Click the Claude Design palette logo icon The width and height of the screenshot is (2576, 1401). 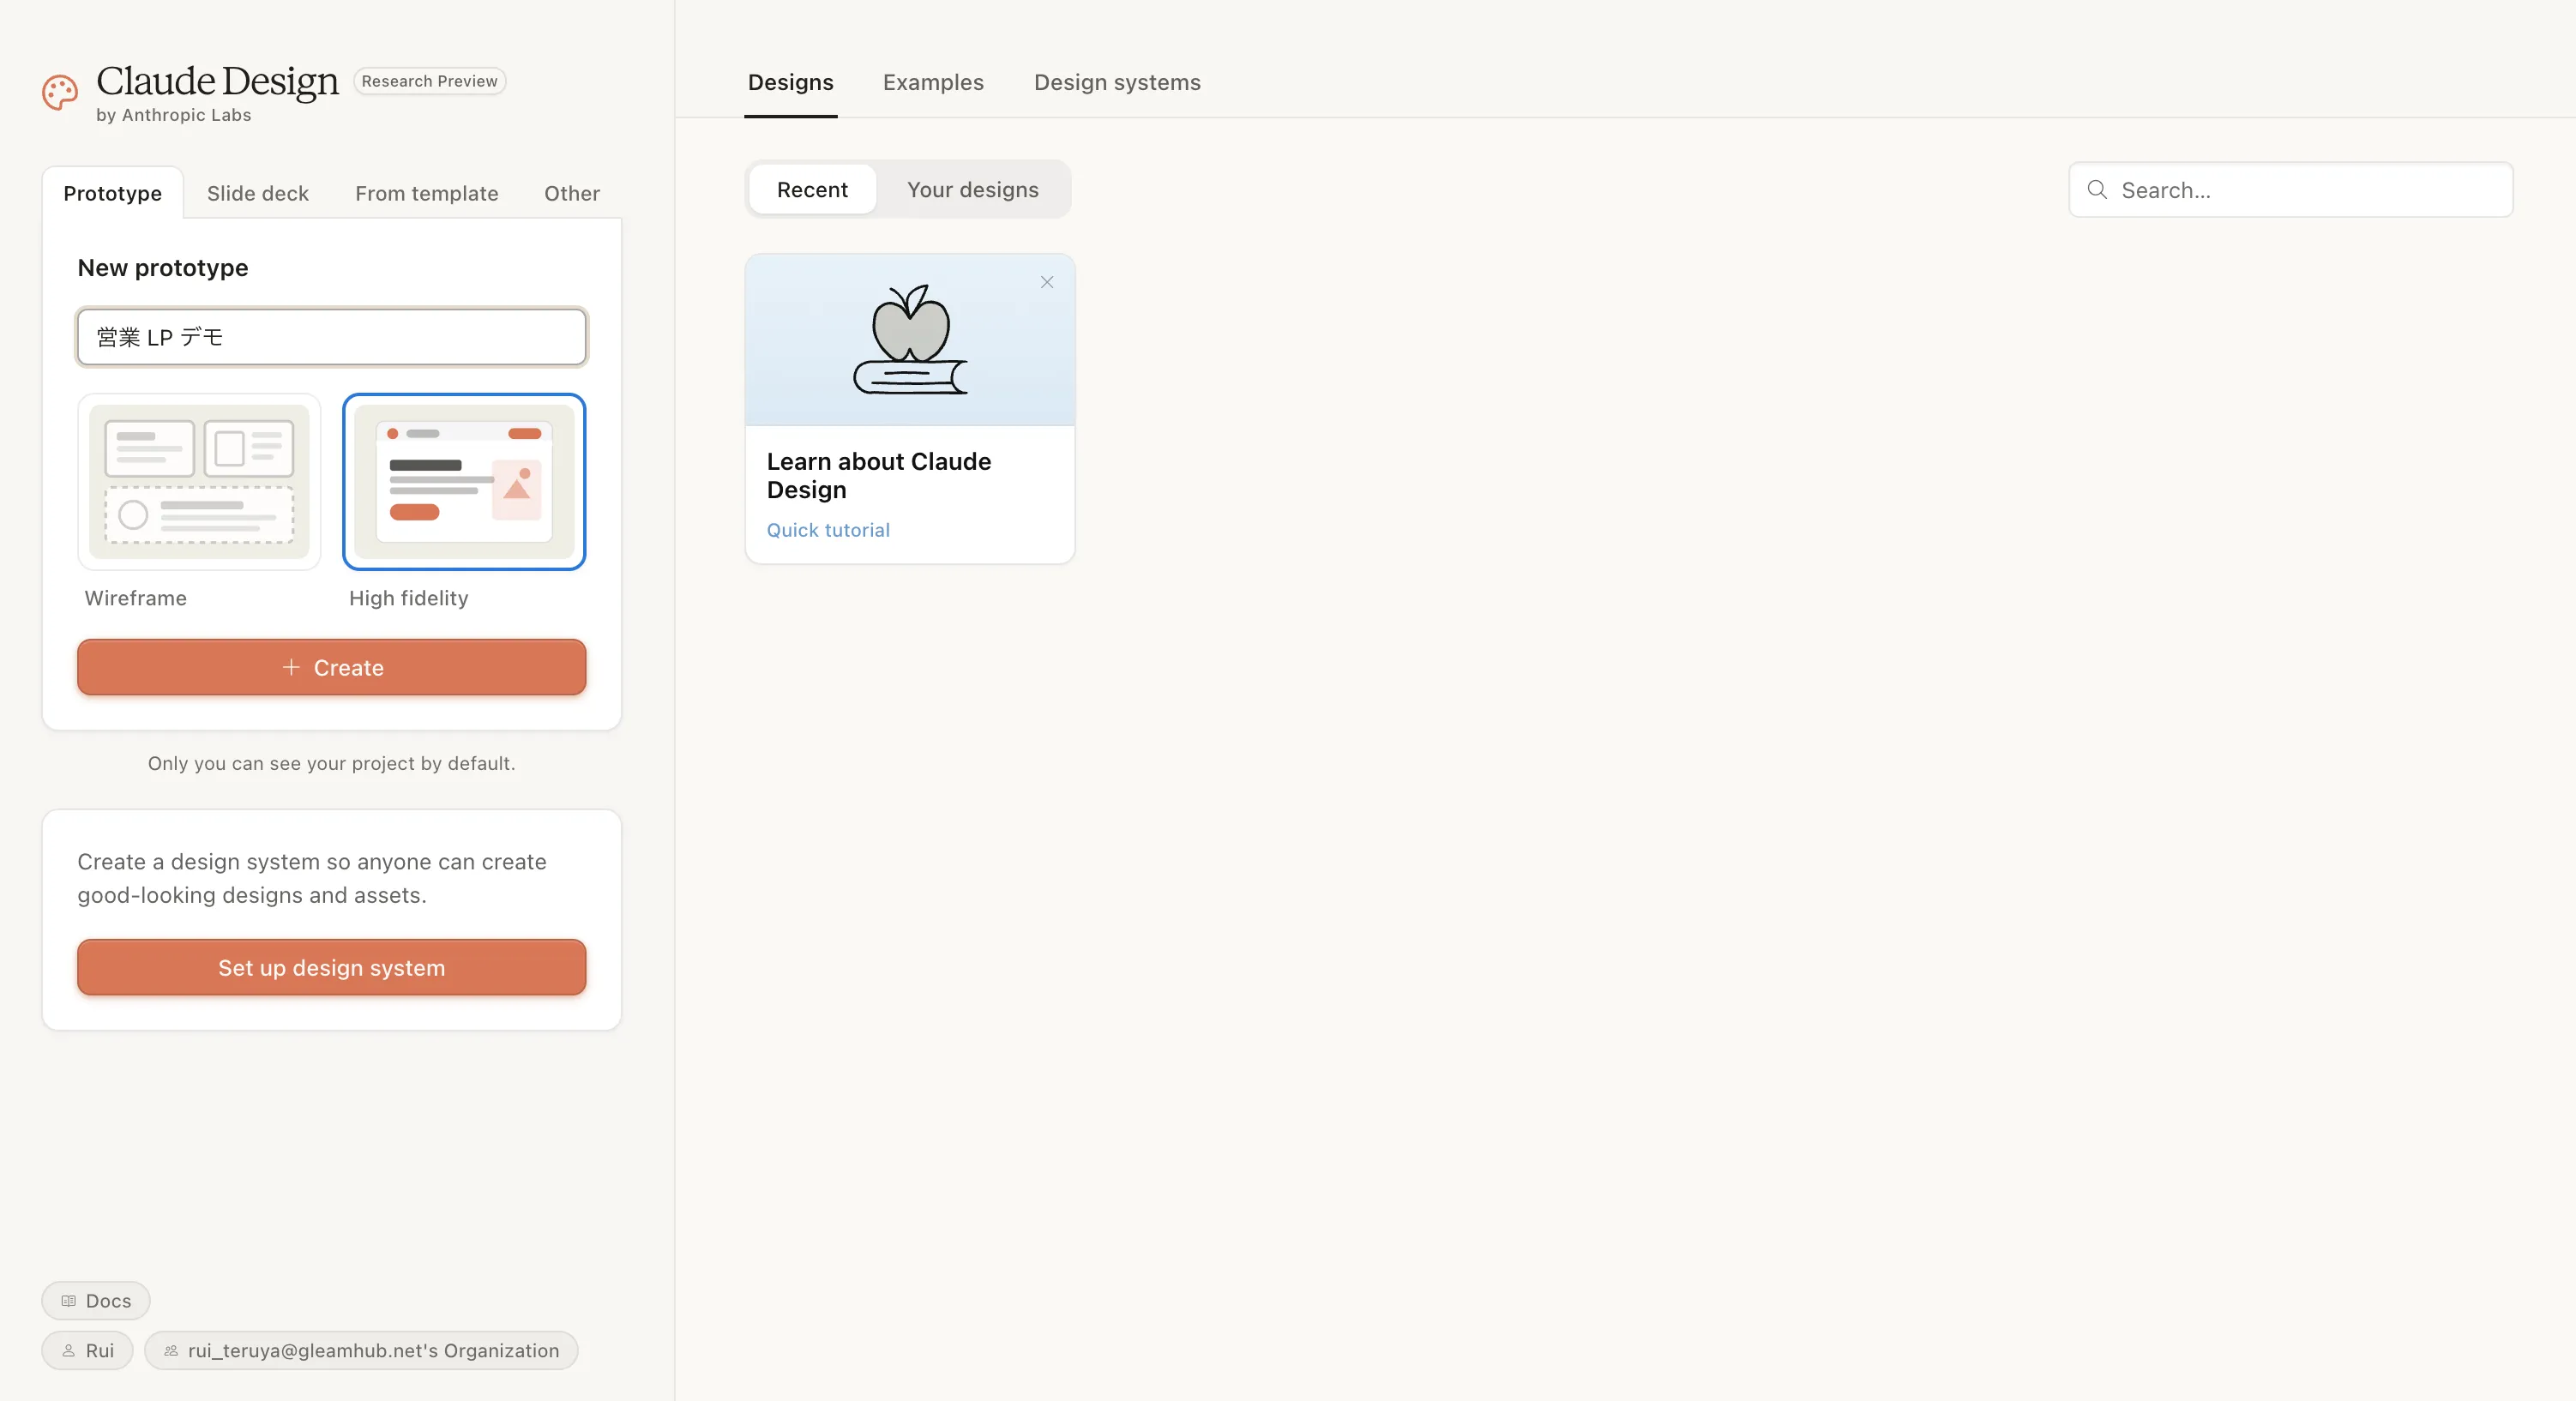[x=60, y=92]
